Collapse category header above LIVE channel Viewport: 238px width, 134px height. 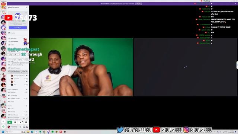(x=10, y=106)
